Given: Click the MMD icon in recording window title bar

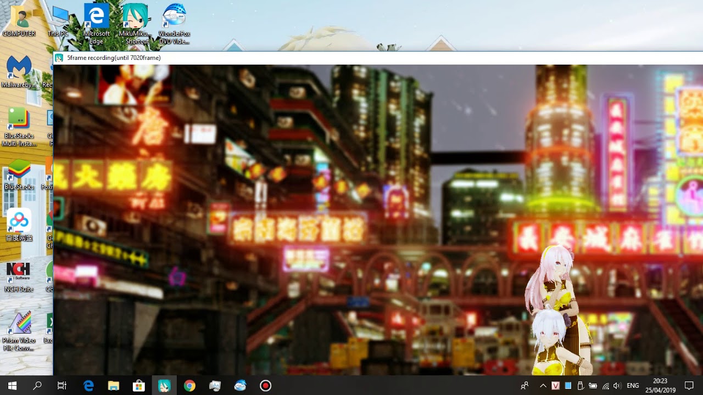Looking at the screenshot, I should click(x=59, y=58).
